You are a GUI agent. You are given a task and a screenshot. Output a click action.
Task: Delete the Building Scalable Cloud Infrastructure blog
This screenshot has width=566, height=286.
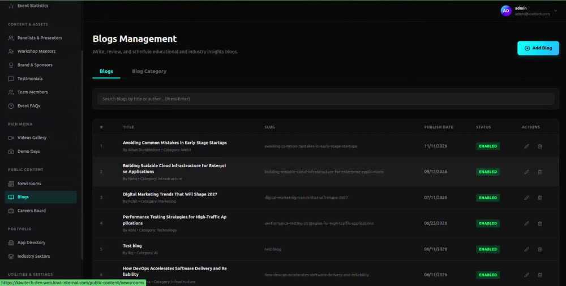pos(539,172)
